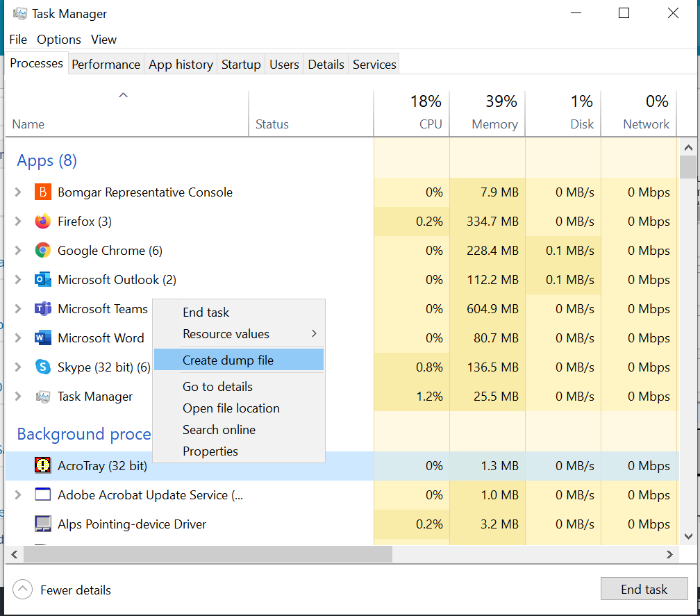Switch to the Users tab
This screenshot has width=700, height=616.
click(x=284, y=65)
